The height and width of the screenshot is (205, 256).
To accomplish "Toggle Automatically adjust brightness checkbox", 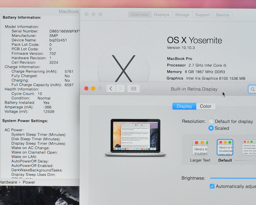I will pos(212,186).
